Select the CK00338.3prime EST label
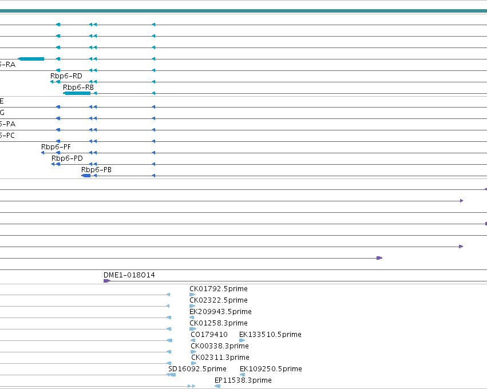The width and height of the screenshot is (487, 389). tap(220, 346)
